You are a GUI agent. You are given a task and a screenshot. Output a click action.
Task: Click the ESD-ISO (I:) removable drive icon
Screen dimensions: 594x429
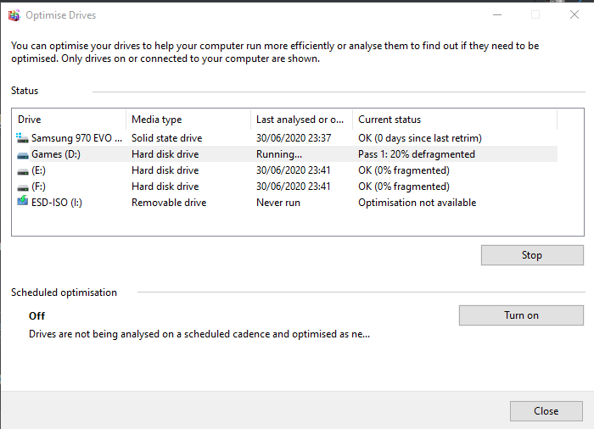pyautogui.click(x=22, y=203)
